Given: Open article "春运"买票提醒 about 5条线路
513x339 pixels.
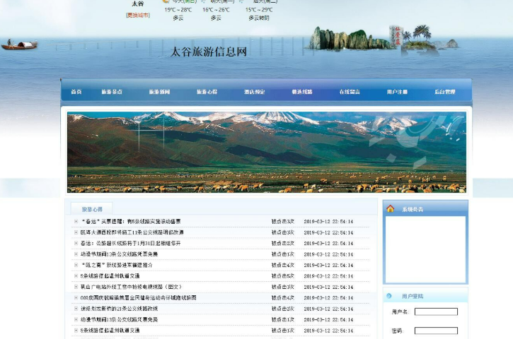Looking at the screenshot, I should (x=130, y=222).
